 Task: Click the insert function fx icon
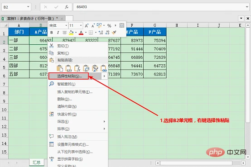[67, 7]
